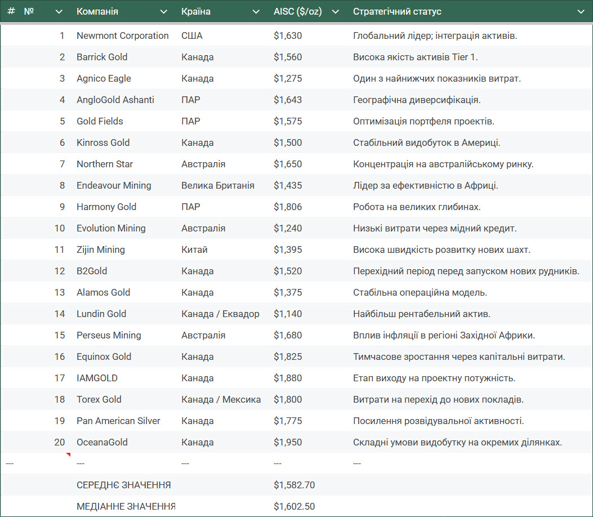Viewport: 593px width, 517px height.
Task: Click the average value $1,582.70
Action: (294, 485)
